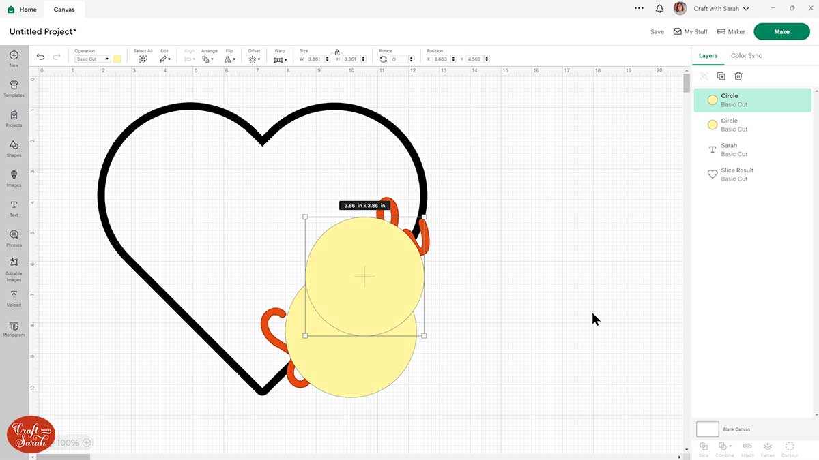The image size is (819, 460).
Task: Expand the Flip dropdown
Action: tap(229, 59)
